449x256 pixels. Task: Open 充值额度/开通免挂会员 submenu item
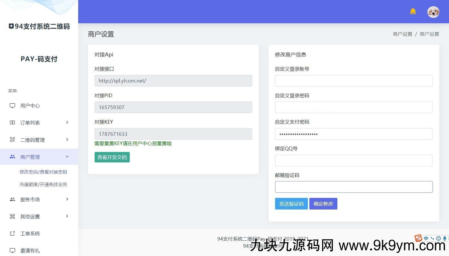pos(43,184)
